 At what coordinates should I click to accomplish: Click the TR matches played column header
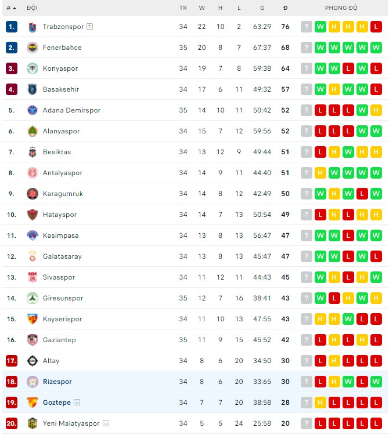[x=183, y=8]
